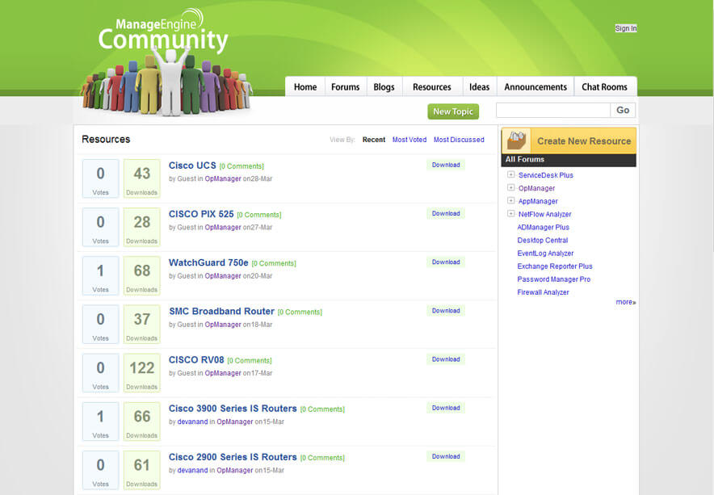
Task: Open Firewall Analyzer forum link
Action: click(x=543, y=292)
